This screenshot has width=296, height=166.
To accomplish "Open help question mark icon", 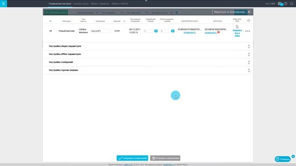I will click(286, 4).
